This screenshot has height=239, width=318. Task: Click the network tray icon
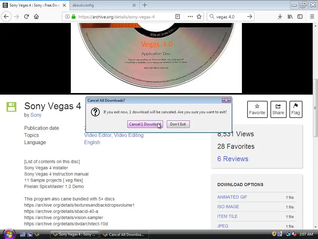[x=288, y=234]
